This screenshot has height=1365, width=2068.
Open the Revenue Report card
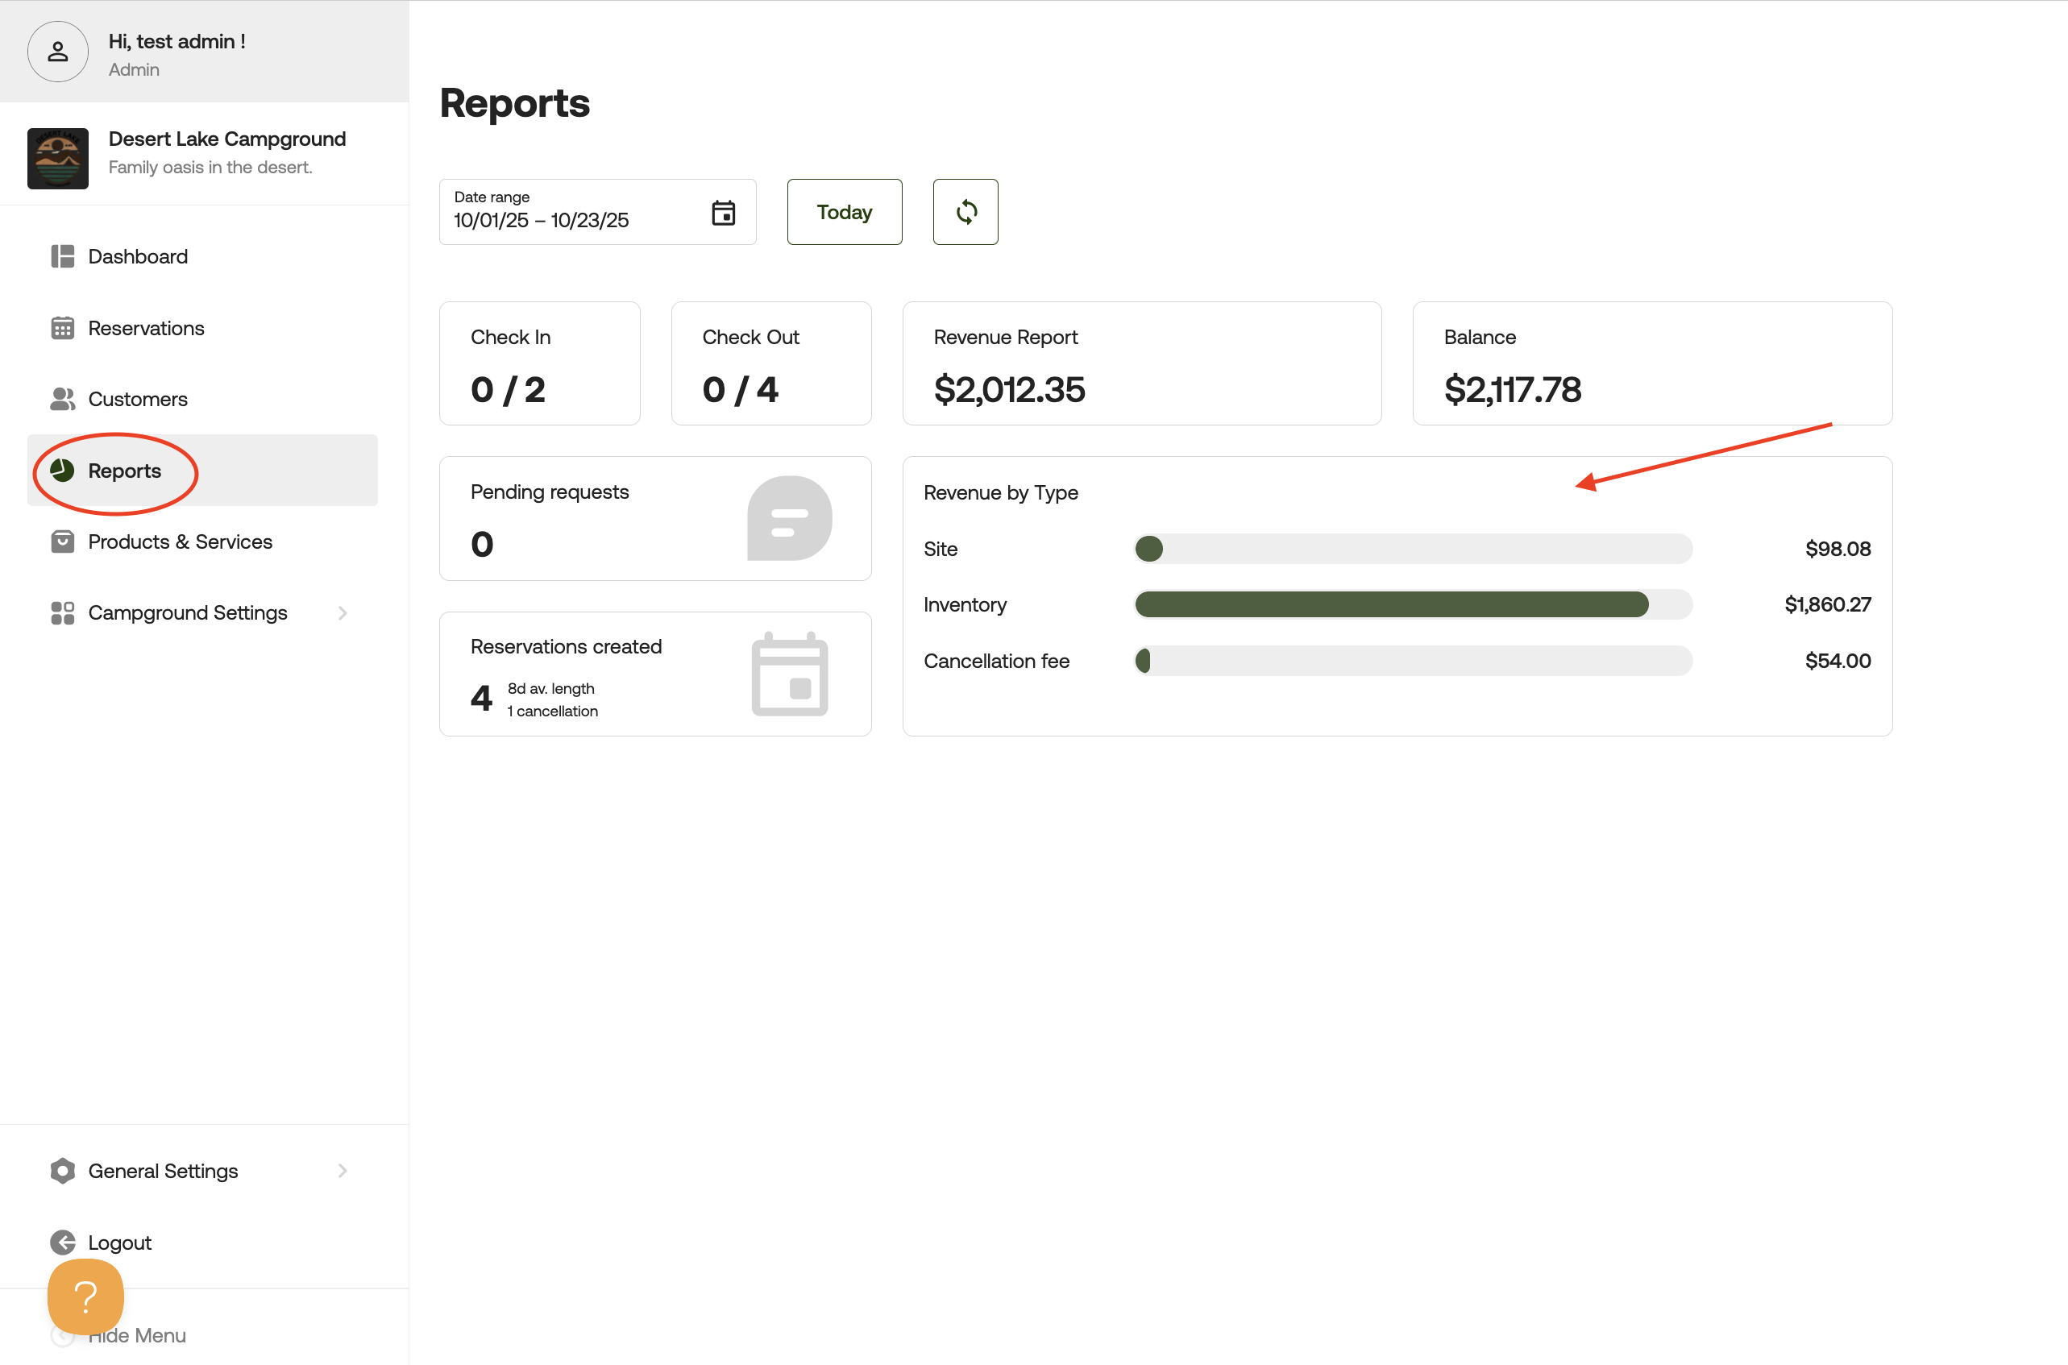coord(1140,363)
